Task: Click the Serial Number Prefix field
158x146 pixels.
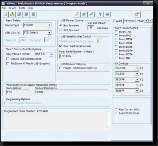Action: (100, 41)
